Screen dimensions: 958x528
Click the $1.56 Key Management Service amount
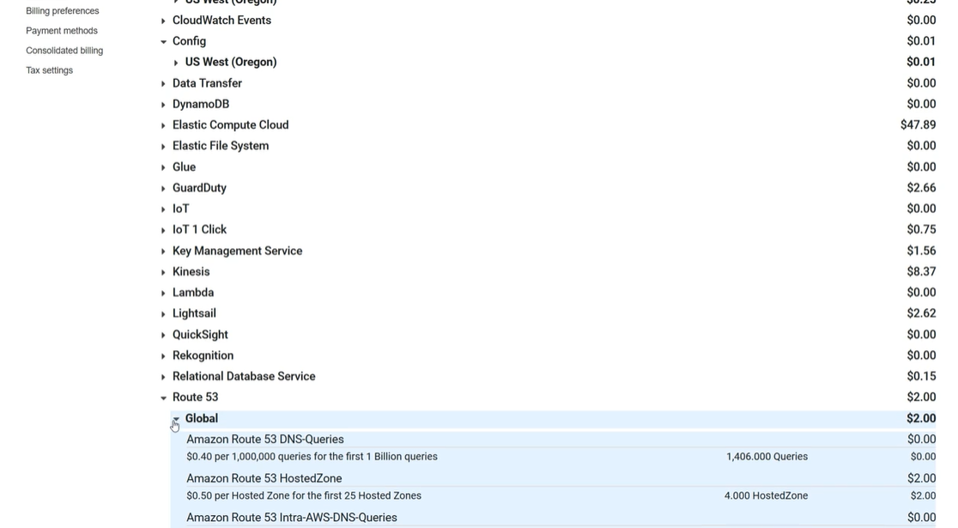pos(921,251)
